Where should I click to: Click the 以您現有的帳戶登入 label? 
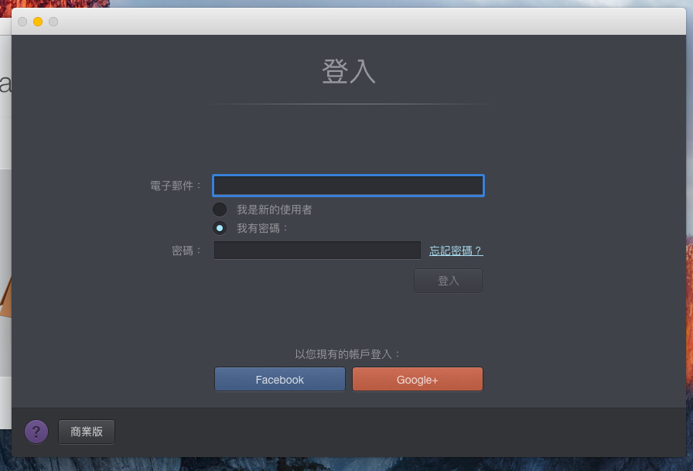coord(347,354)
